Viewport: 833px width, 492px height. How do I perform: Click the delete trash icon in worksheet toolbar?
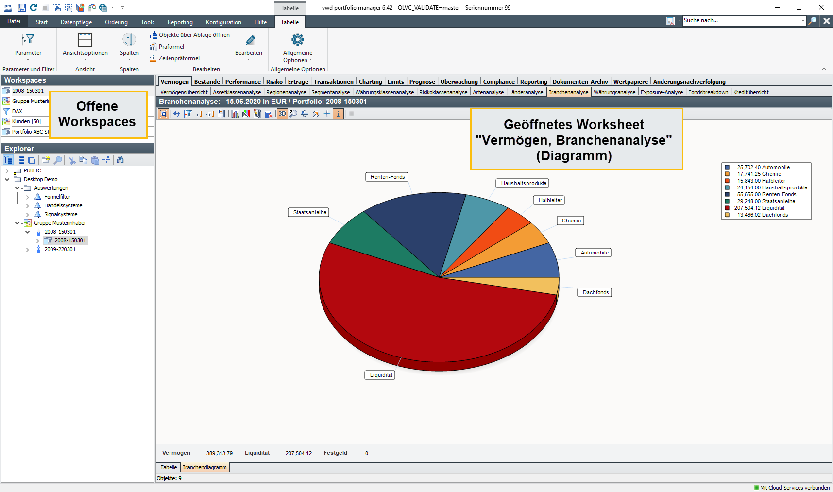tap(268, 114)
